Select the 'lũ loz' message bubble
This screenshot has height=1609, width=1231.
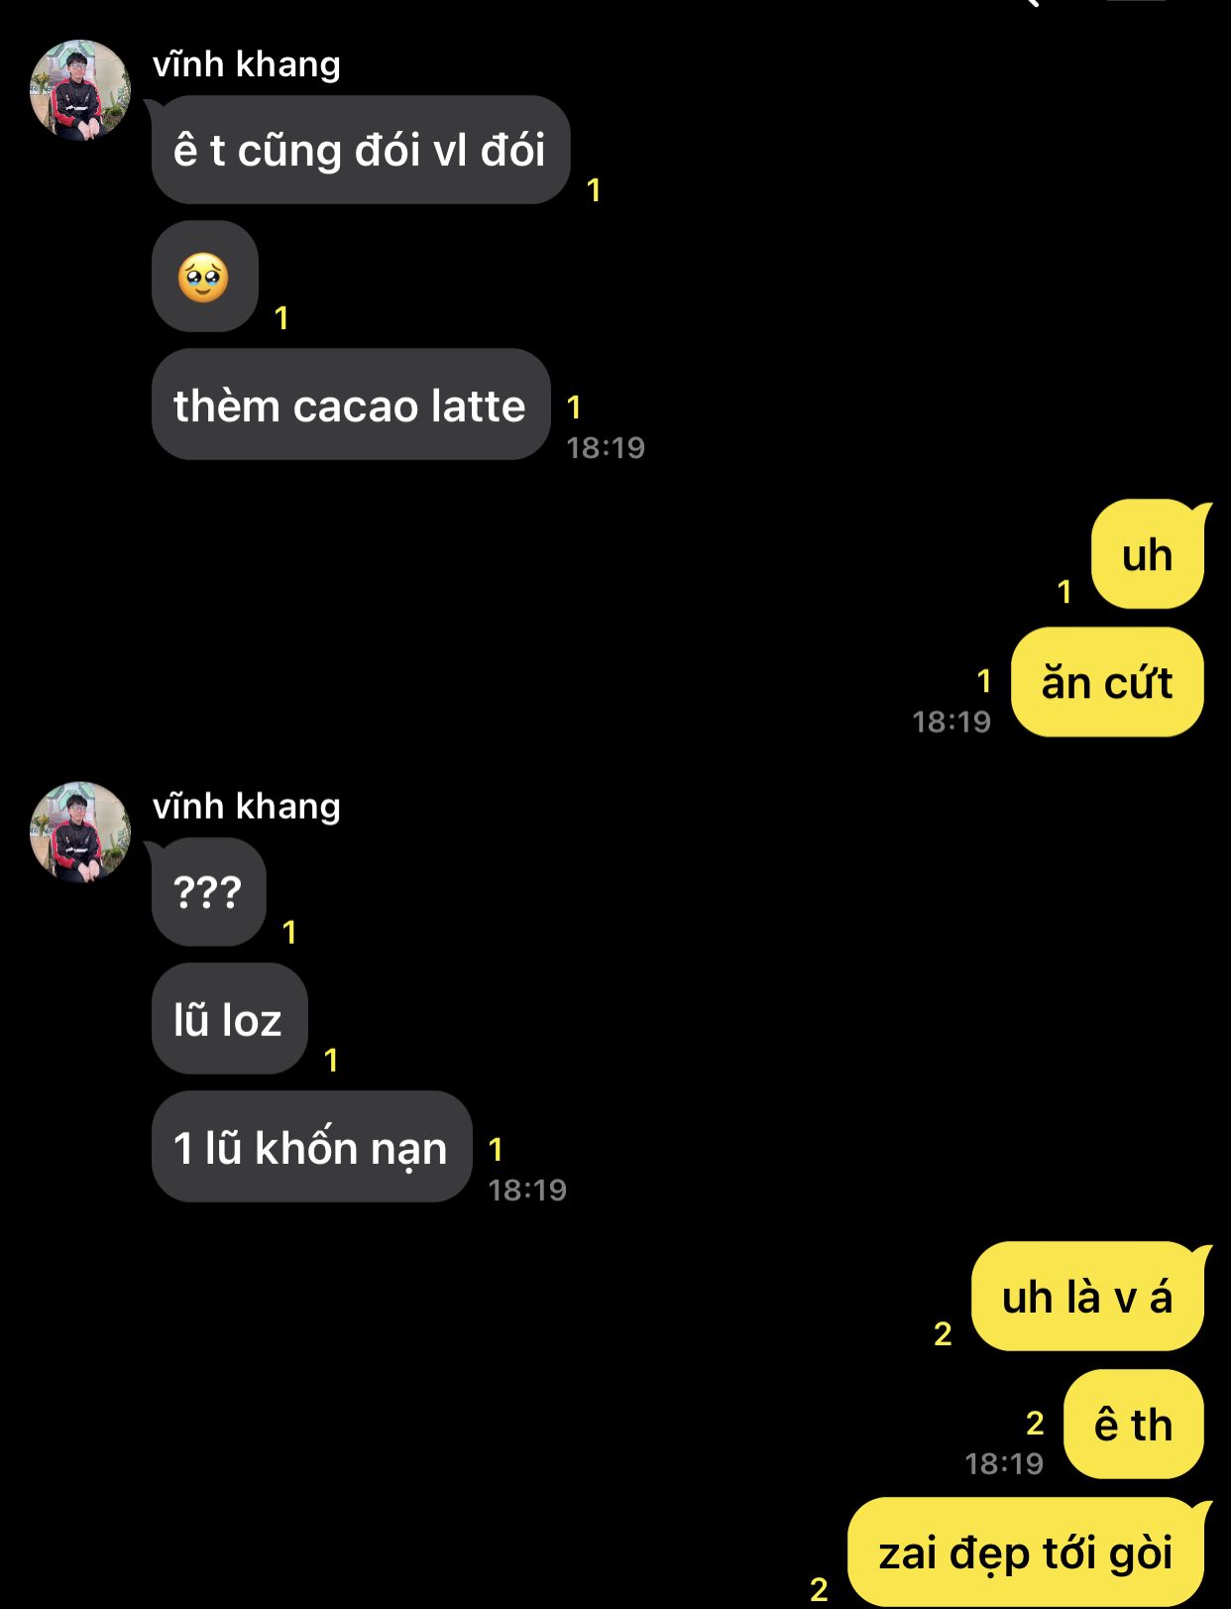point(230,1019)
